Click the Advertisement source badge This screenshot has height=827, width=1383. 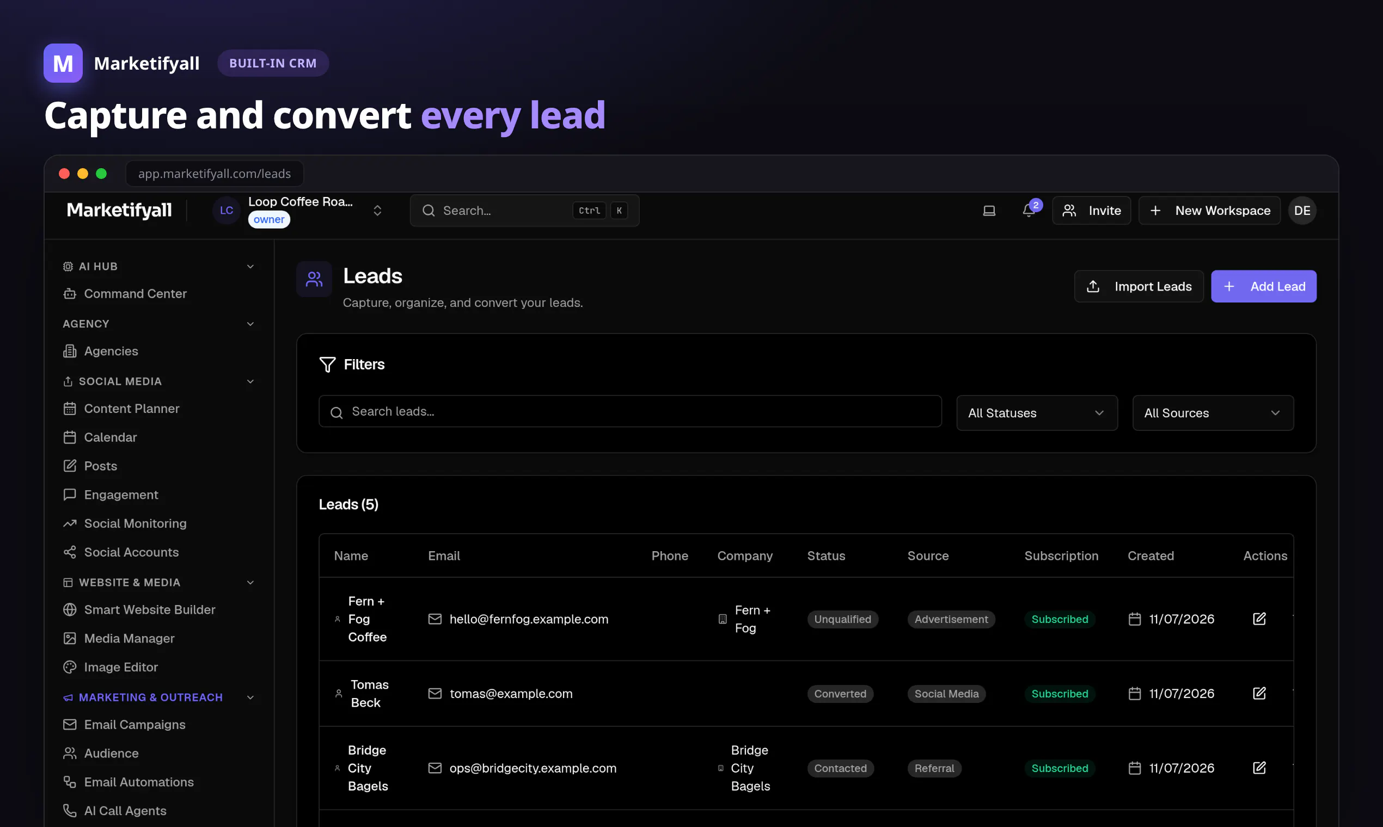tap(951, 619)
